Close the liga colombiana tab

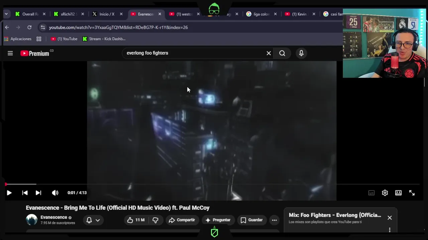276,14
